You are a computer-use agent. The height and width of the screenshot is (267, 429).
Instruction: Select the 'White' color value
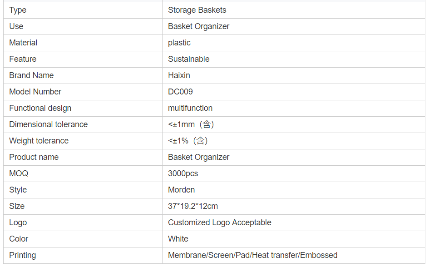point(178,239)
